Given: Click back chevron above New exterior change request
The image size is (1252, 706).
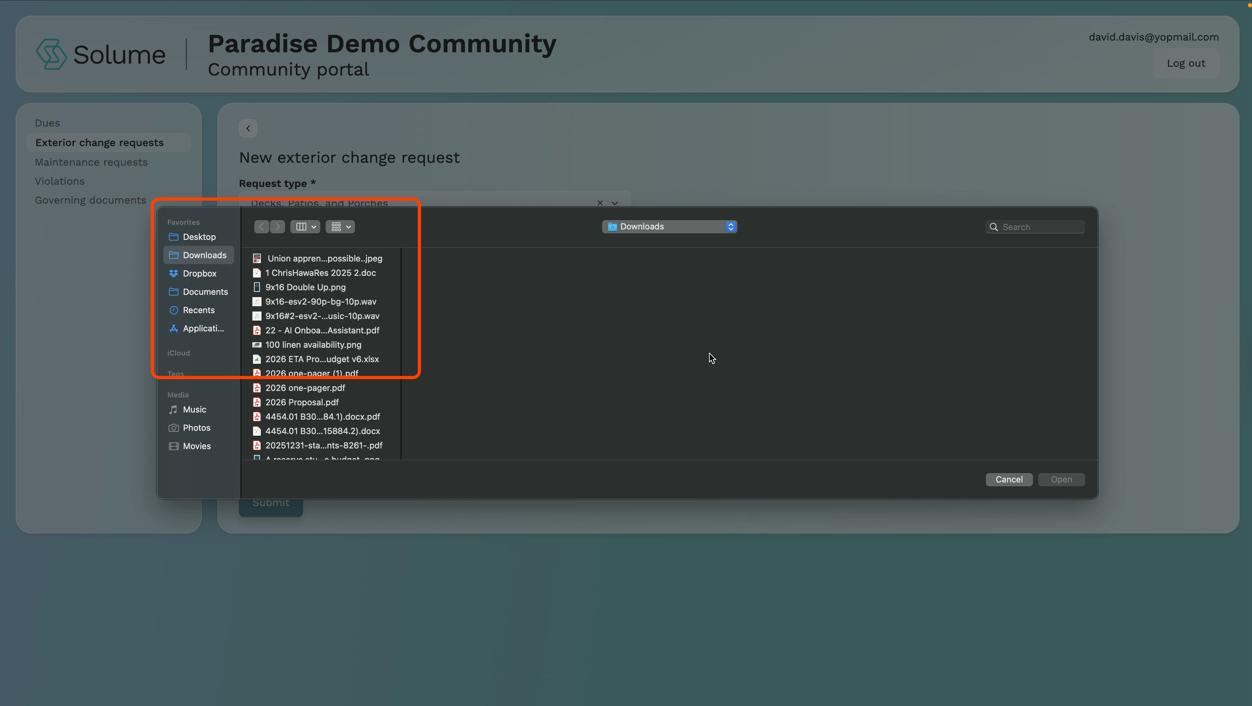Looking at the screenshot, I should pos(248,128).
